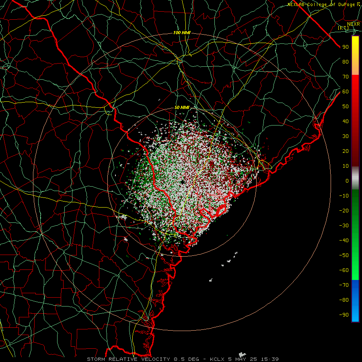Click the "NEXR" label above the color scale
This screenshot has width=362, height=362.
click(353, 24)
